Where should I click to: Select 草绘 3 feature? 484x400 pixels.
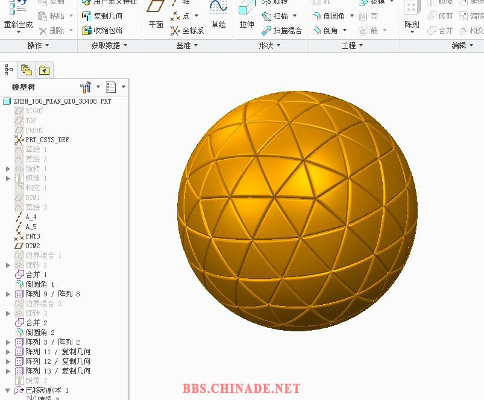(x=31, y=207)
